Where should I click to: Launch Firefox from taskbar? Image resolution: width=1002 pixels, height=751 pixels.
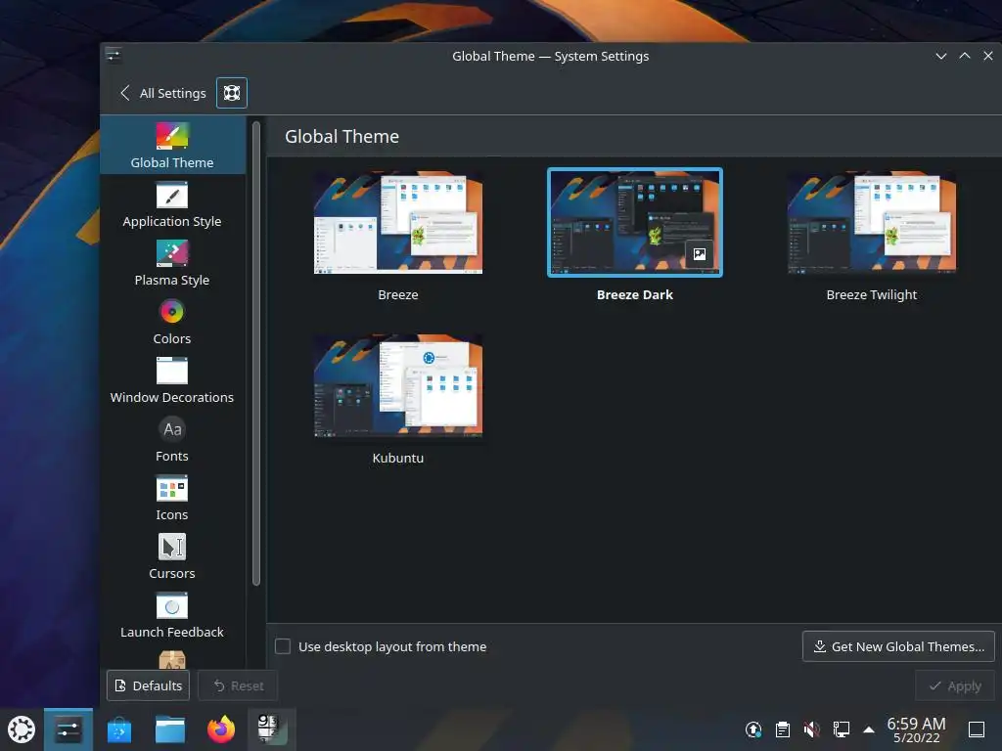click(221, 729)
